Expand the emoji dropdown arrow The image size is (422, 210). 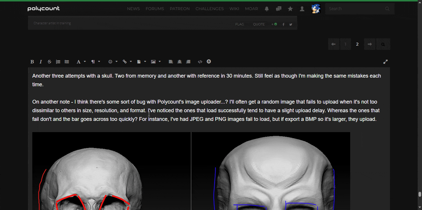pos(117,61)
